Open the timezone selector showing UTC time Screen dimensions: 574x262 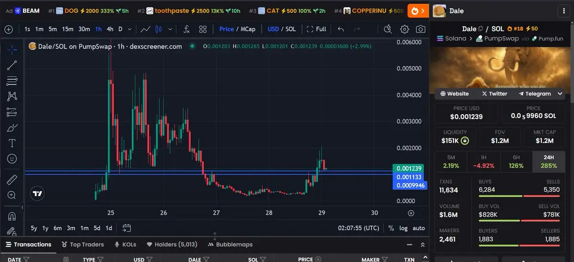click(358, 228)
